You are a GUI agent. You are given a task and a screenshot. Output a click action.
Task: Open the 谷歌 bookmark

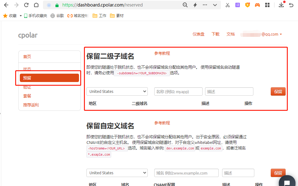click(57, 16)
